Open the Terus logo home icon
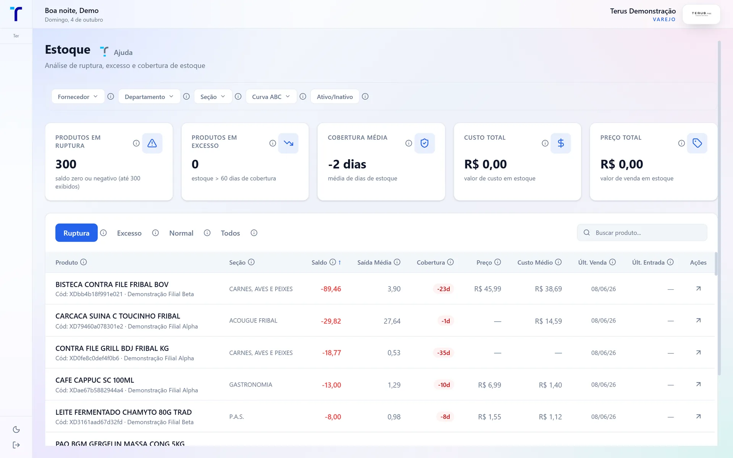This screenshot has height=458, width=733. click(16, 14)
